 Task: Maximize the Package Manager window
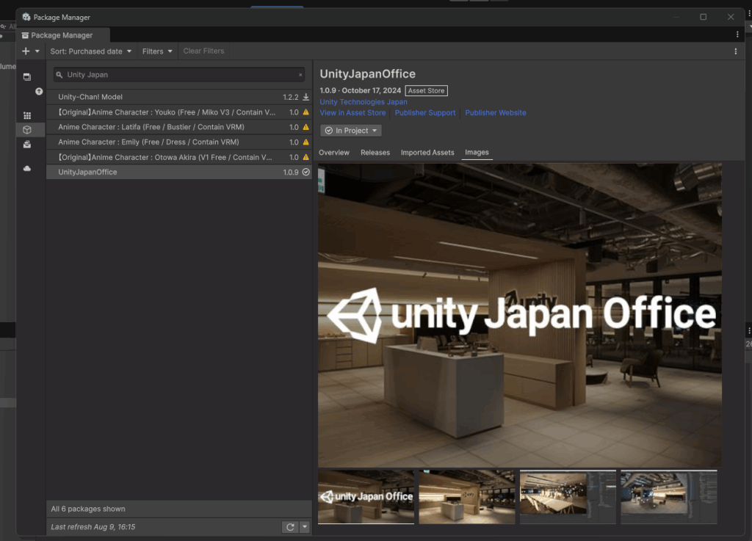coord(703,17)
